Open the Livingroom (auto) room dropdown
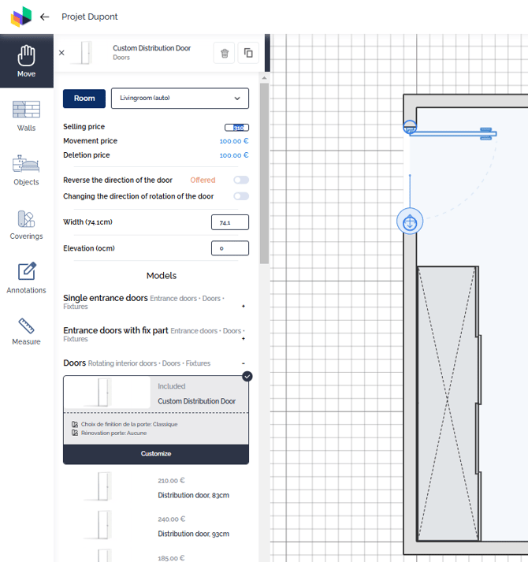Screen dimensions: 528x562 pyautogui.click(x=180, y=99)
